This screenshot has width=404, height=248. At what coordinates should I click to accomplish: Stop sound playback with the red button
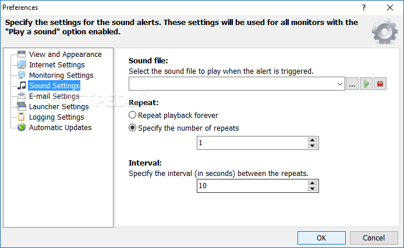381,84
